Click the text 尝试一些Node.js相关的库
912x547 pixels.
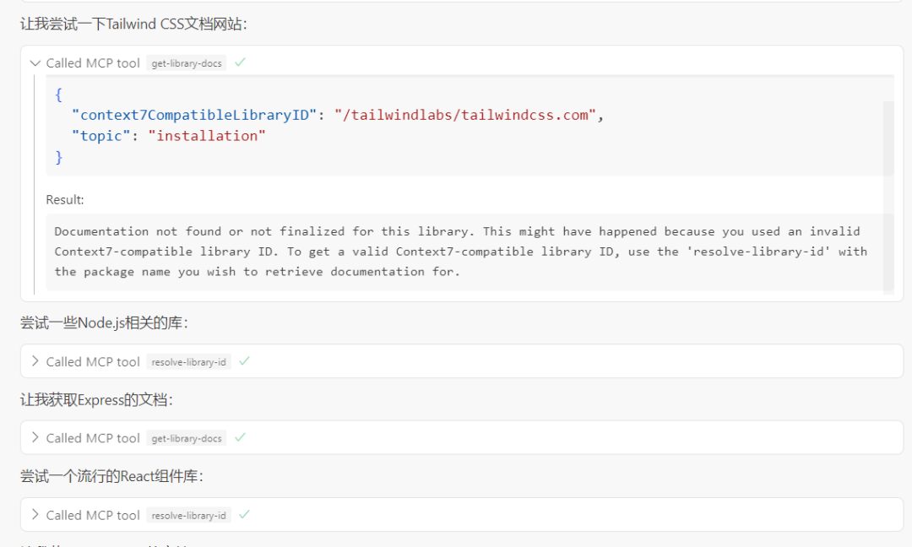104,322
